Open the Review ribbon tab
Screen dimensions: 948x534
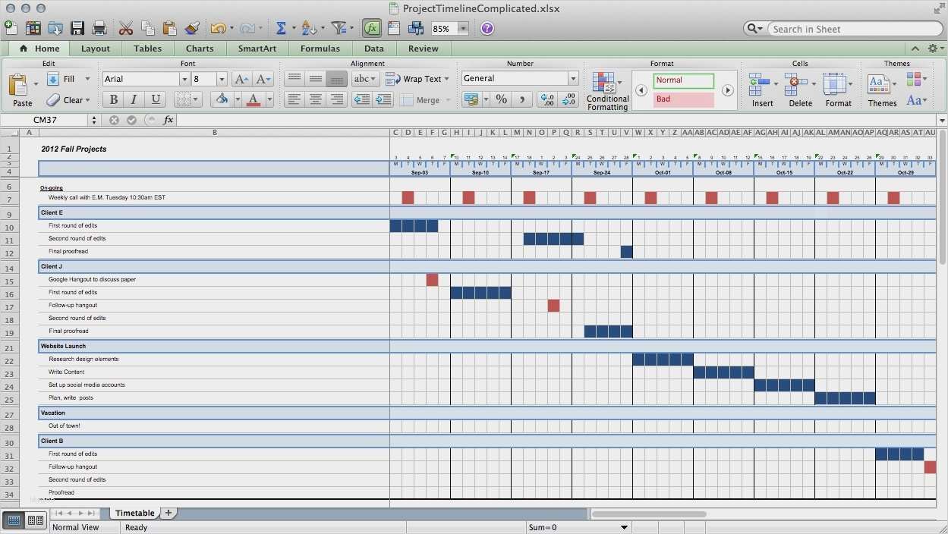click(x=423, y=48)
